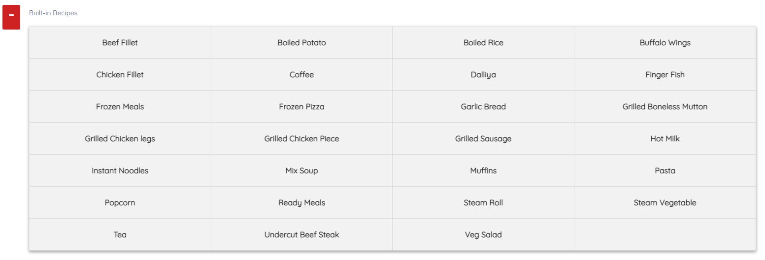The height and width of the screenshot is (260, 765).
Task: Select the Chicken Fillet cell
Action: point(120,75)
